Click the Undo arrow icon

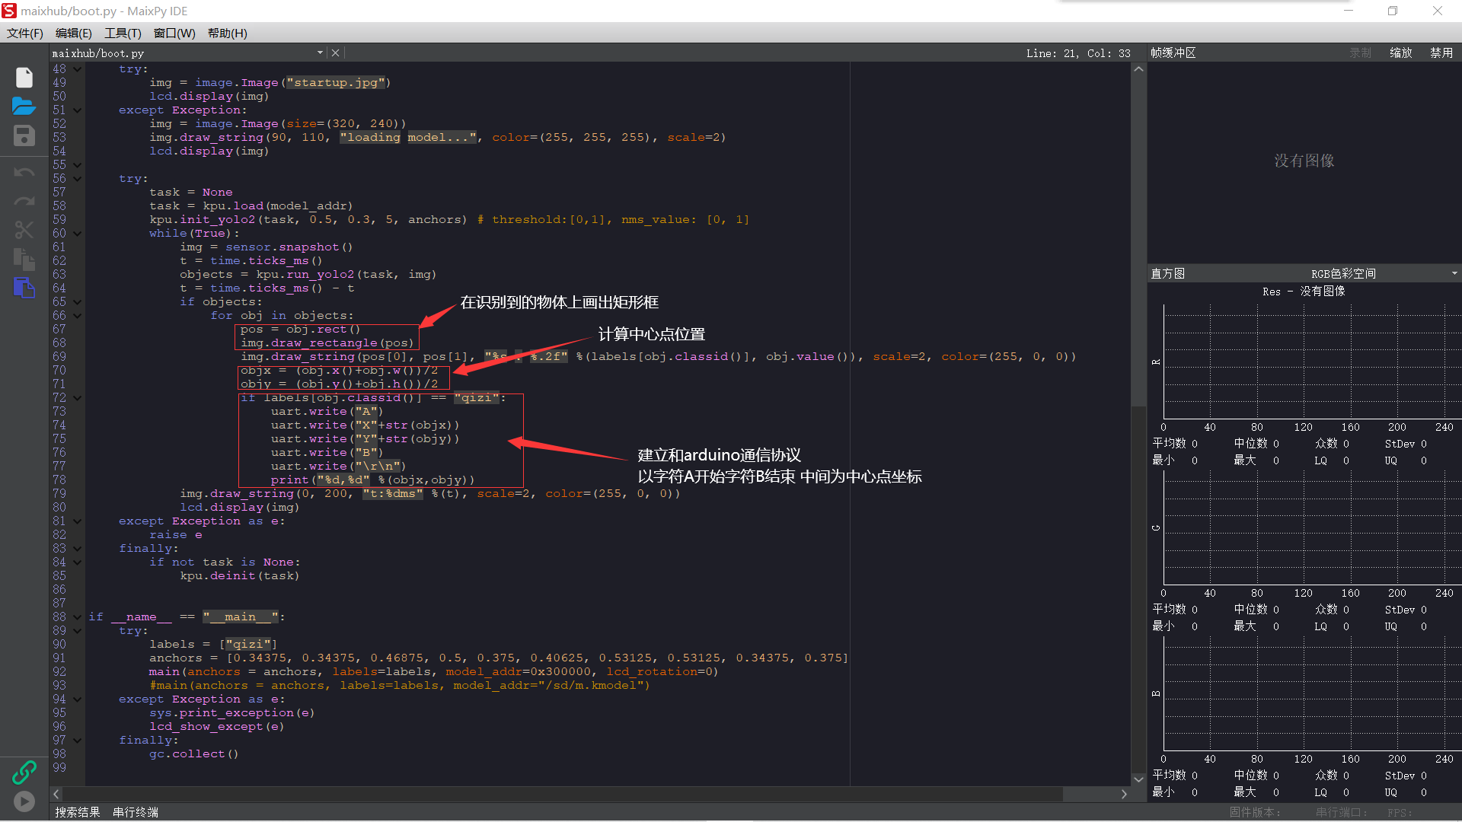[24, 173]
